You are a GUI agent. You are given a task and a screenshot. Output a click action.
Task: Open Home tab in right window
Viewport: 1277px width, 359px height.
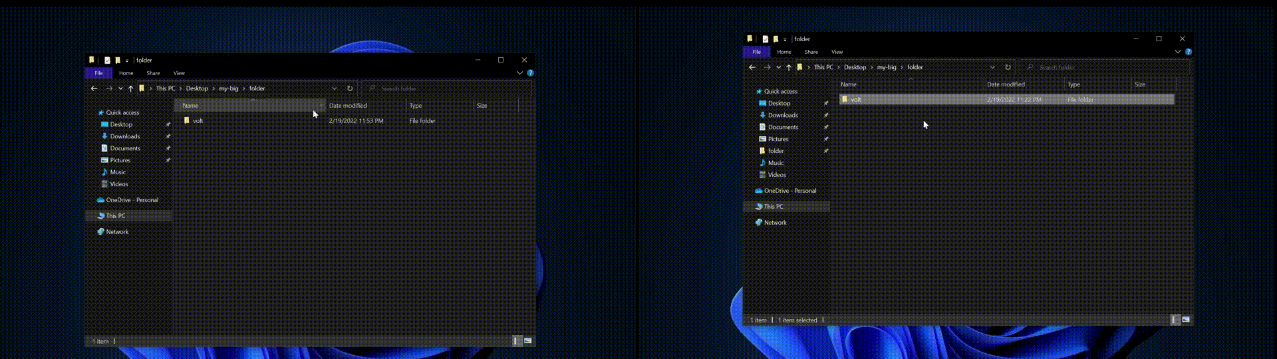tap(784, 52)
